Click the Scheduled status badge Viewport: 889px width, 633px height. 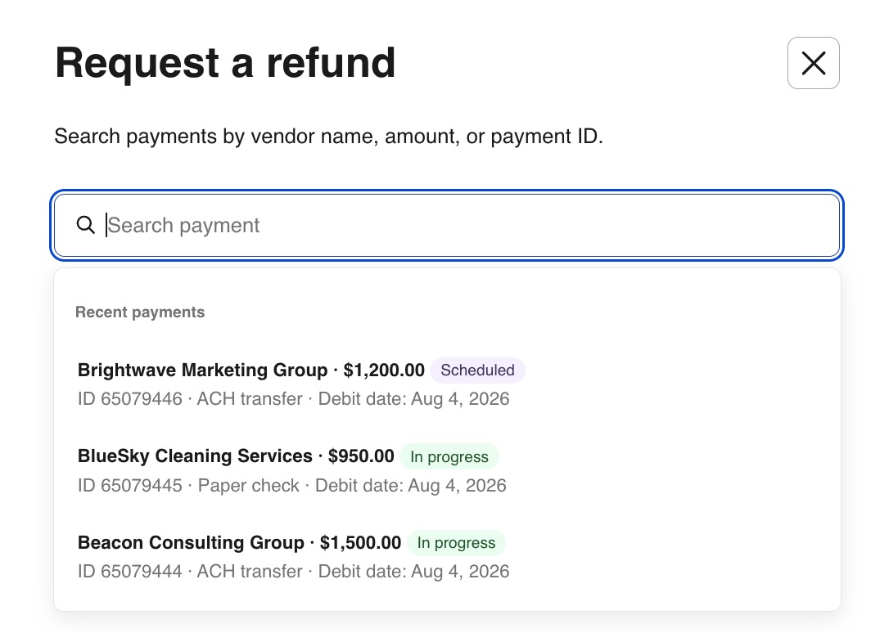pos(477,370)
